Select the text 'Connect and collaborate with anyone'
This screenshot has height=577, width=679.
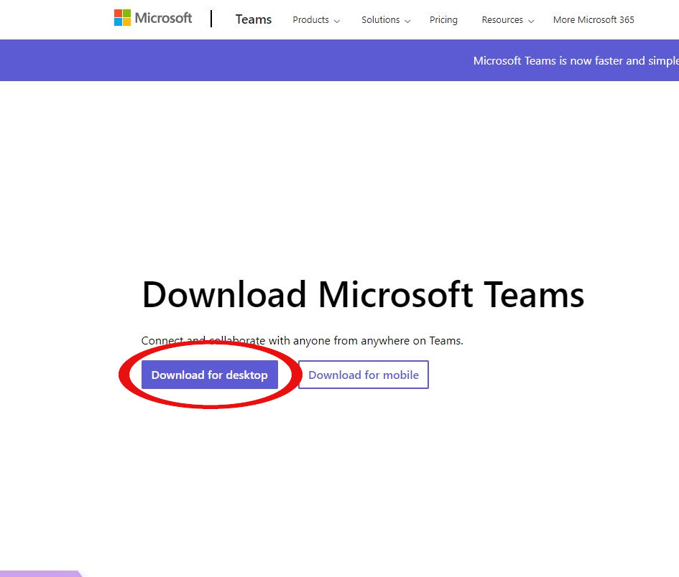click(x=236, y=341)
